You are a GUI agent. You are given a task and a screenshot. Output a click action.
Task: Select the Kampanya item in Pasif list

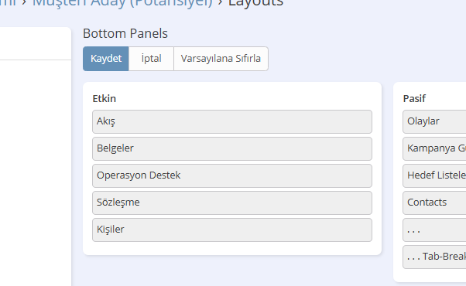click(434, 148)
